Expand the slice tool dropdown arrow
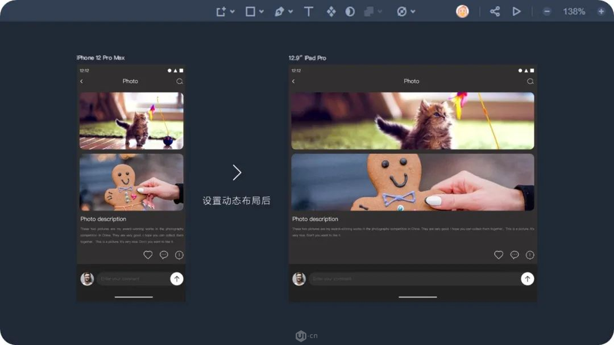Image resolution: width=614 pixels, height=345 pixels. (413, 12)
